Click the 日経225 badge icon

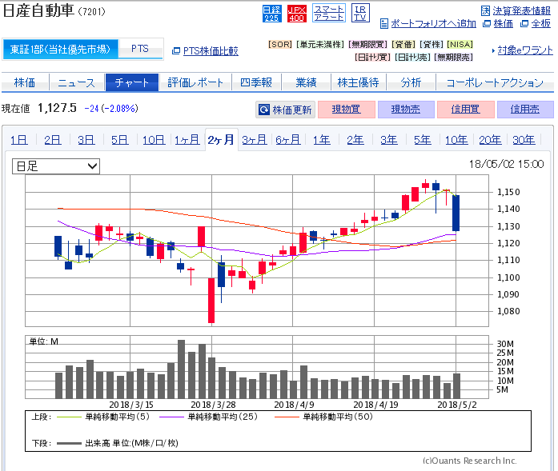tap(272, 14)
